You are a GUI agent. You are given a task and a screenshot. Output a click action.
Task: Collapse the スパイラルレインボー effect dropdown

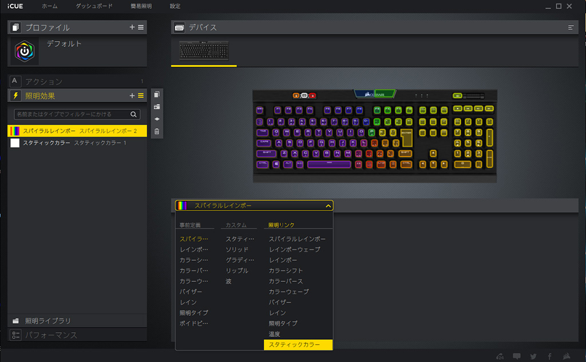pos(328,206)
